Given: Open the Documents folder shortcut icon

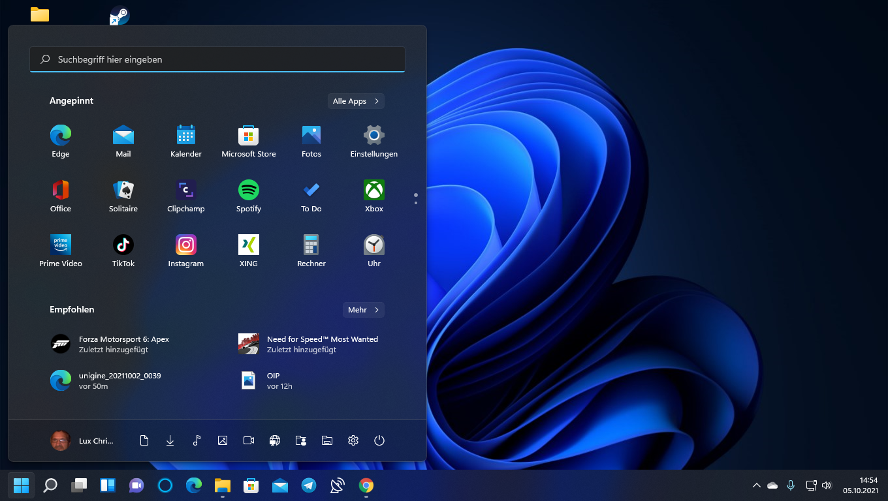Looking at the screenshot, I should coord(144,440).
